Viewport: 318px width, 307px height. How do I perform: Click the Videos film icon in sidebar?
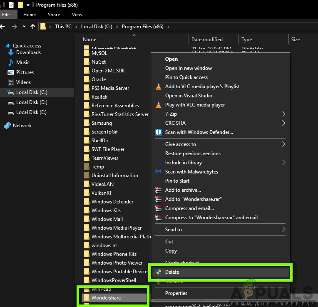point(10,82)
